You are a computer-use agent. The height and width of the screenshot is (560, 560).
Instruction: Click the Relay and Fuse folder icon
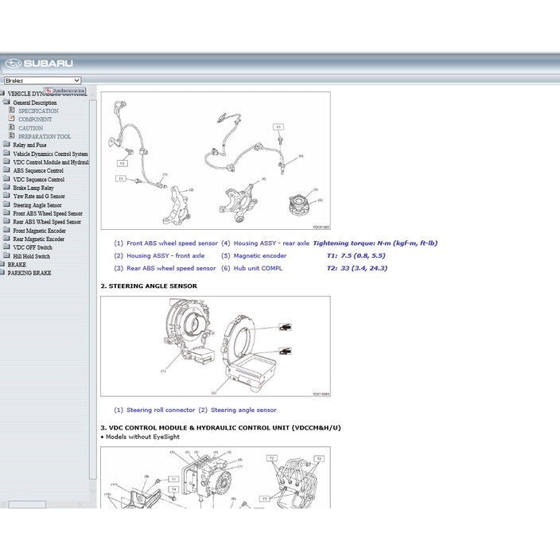[6, 145]
